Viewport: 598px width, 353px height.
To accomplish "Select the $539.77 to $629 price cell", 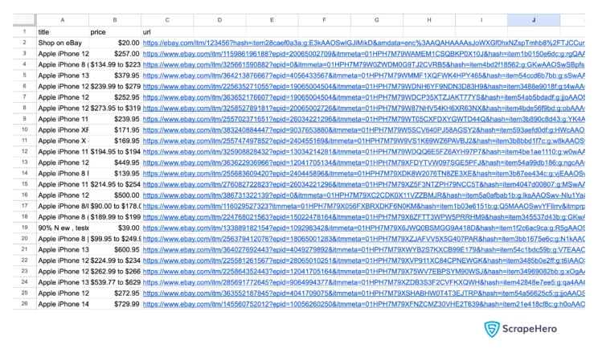I will point(115,282).
